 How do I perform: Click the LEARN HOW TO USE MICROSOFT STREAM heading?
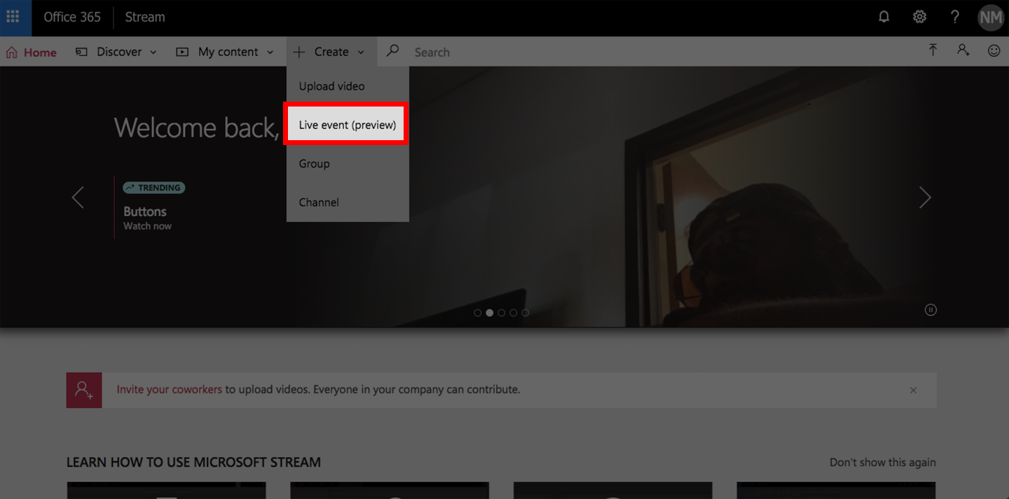point(193,462)
